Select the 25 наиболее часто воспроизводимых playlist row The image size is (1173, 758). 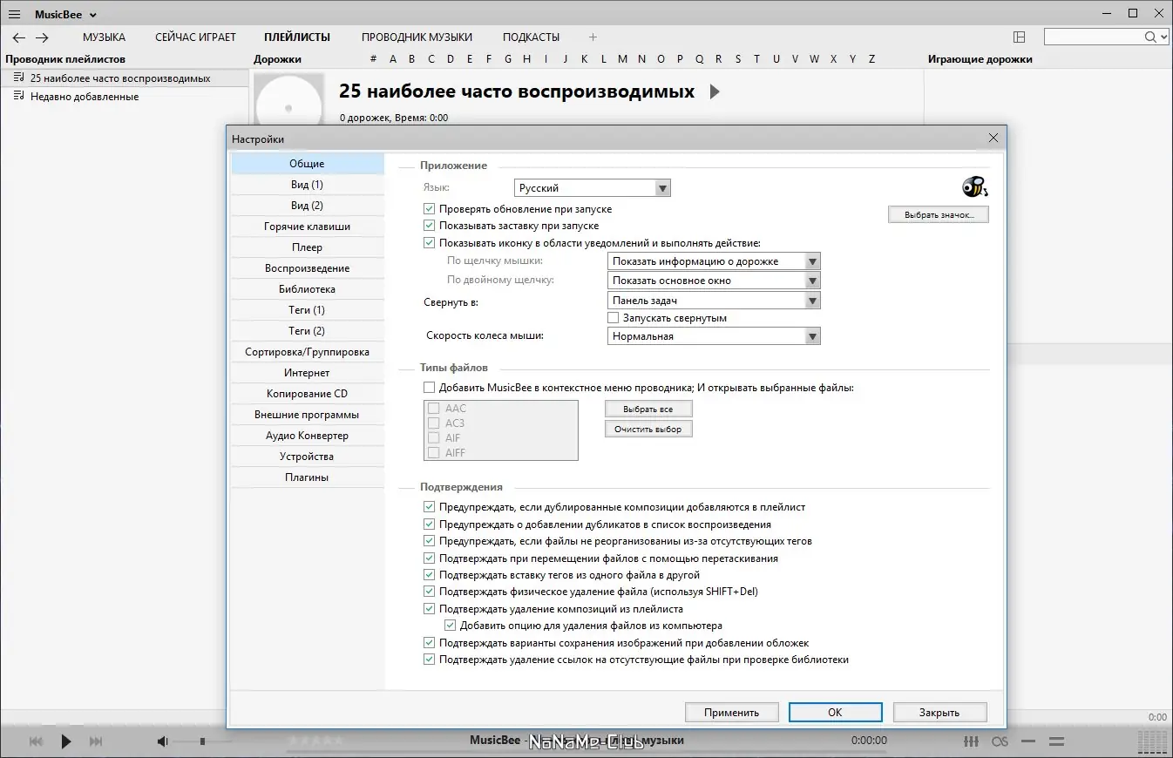125,78
